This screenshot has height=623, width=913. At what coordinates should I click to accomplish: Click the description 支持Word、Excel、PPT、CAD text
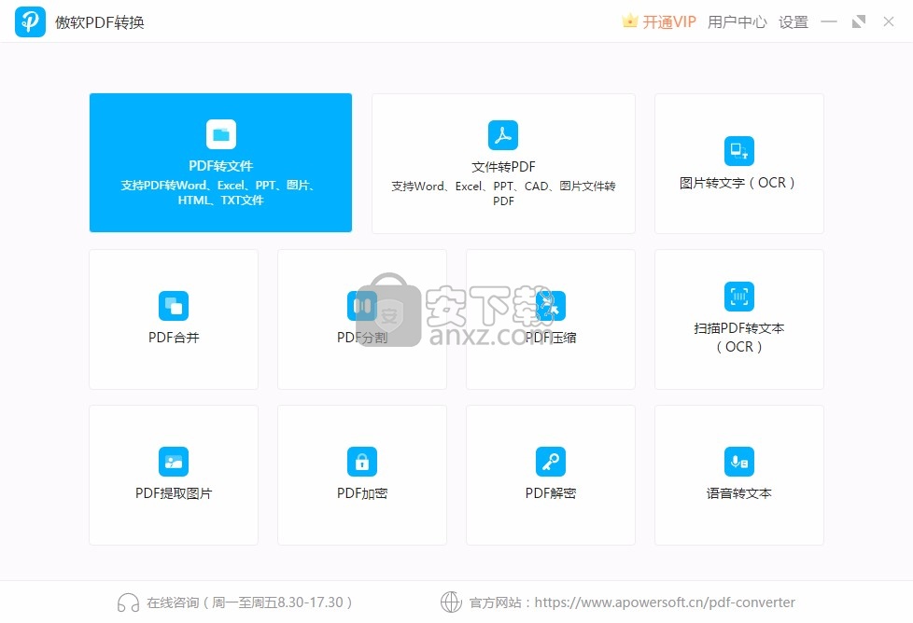[503, 193]
